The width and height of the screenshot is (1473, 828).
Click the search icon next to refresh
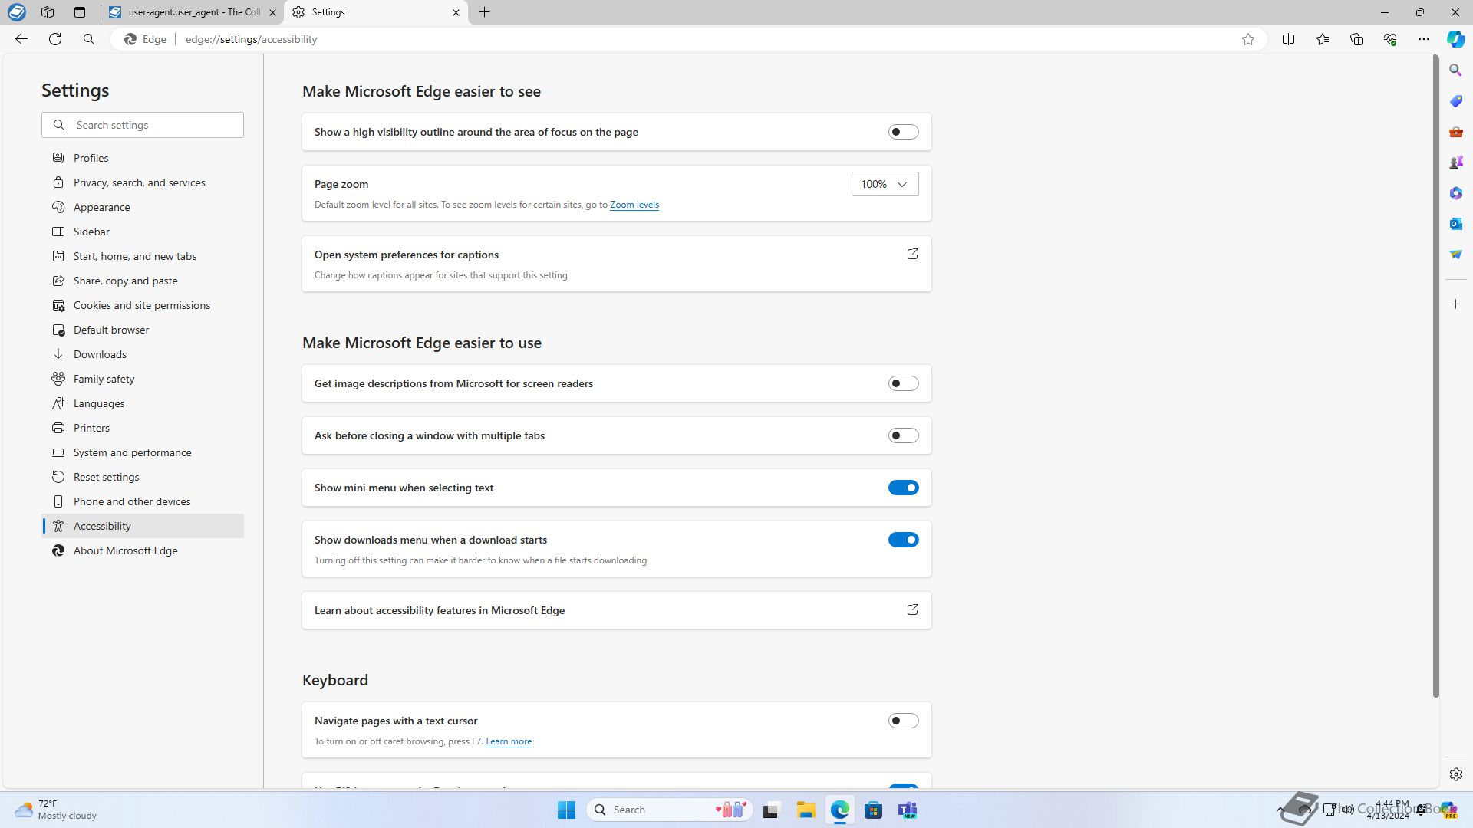[89, 39]
